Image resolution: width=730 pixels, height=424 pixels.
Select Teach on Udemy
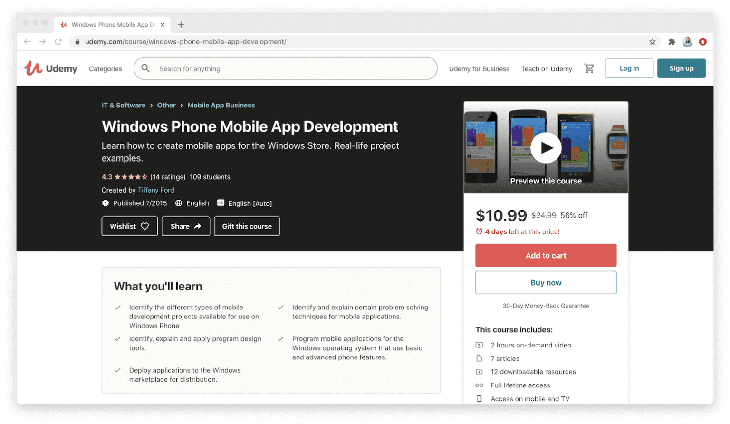pos(547,68)
